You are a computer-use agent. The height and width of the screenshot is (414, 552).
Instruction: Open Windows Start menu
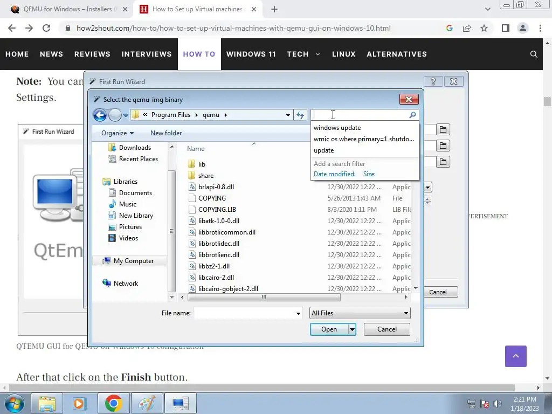(x=13, y=404)
